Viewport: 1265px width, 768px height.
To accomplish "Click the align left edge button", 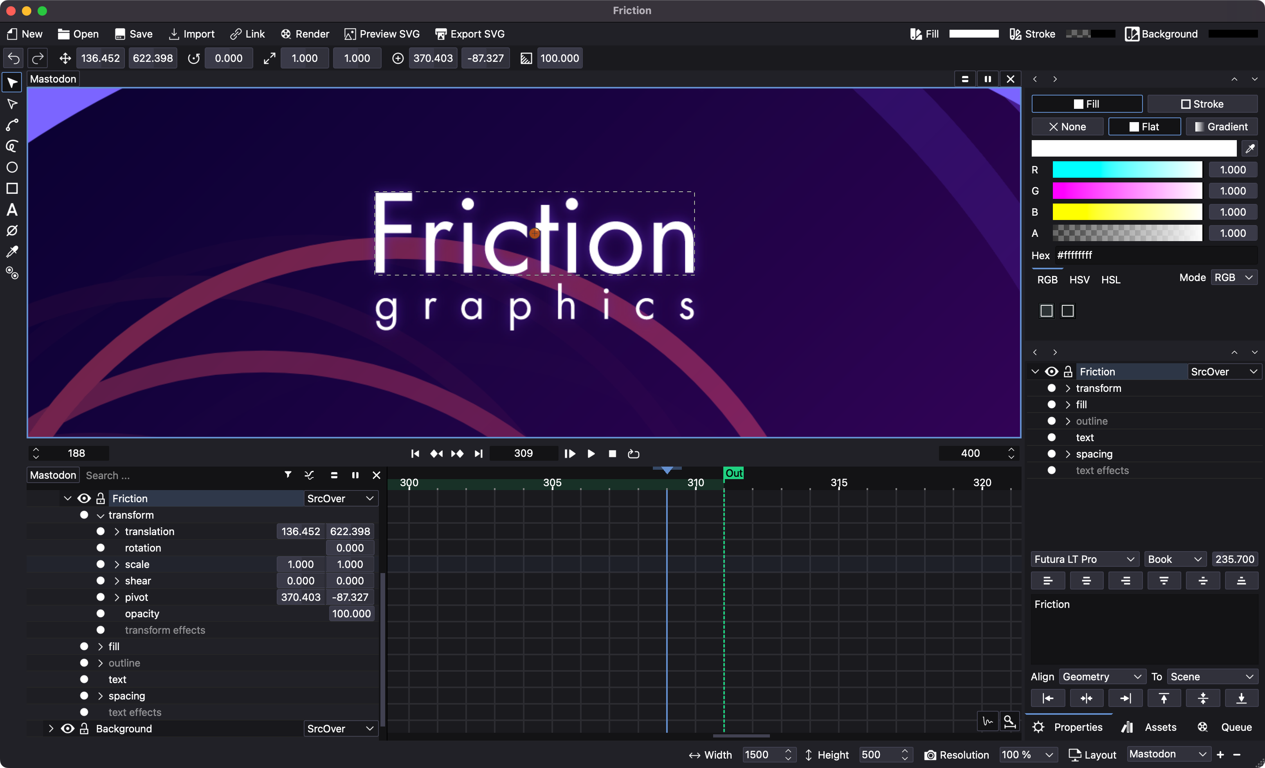I will point(1047,698).
